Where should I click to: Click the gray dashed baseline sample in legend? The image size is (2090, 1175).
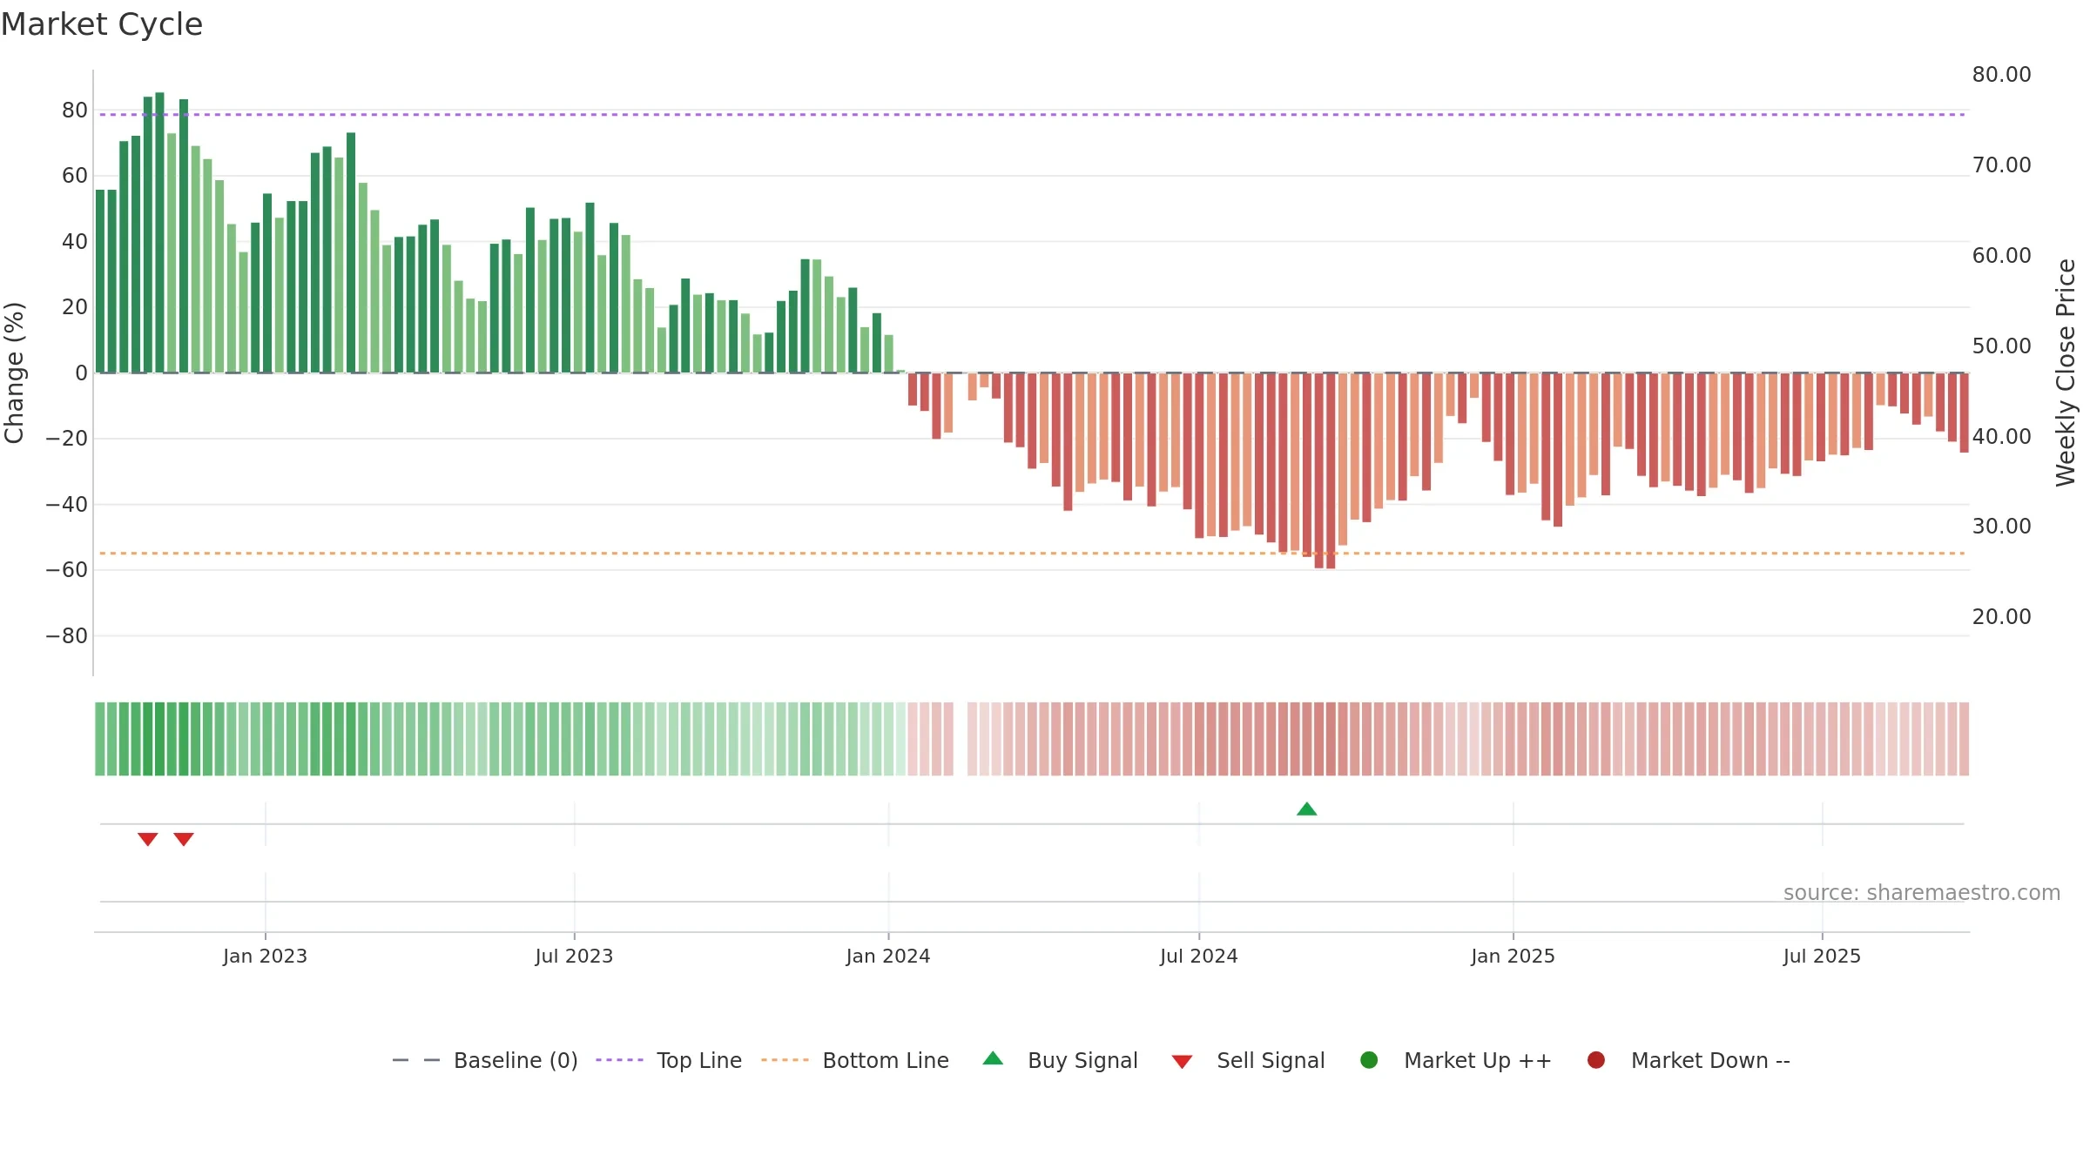(x=416, y=1060)
